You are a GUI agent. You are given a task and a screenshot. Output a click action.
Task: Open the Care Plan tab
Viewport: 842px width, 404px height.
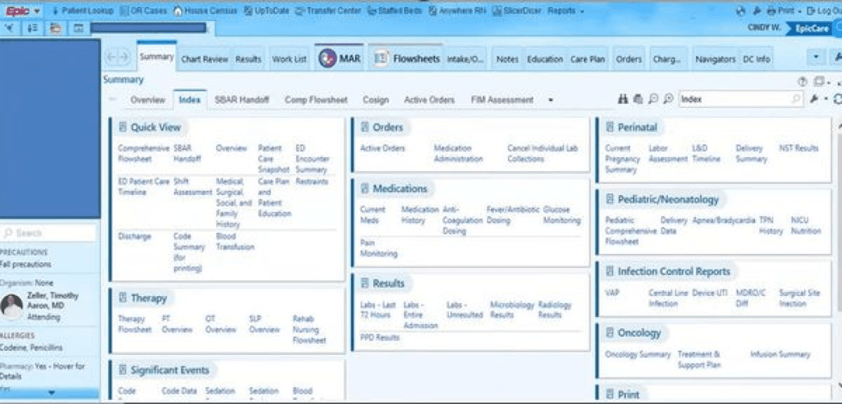pos(587,59)
